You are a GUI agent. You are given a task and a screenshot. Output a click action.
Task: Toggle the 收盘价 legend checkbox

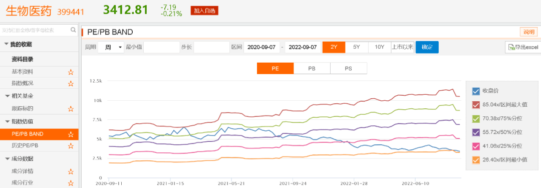pyautogui.click(x=476, y=91)
